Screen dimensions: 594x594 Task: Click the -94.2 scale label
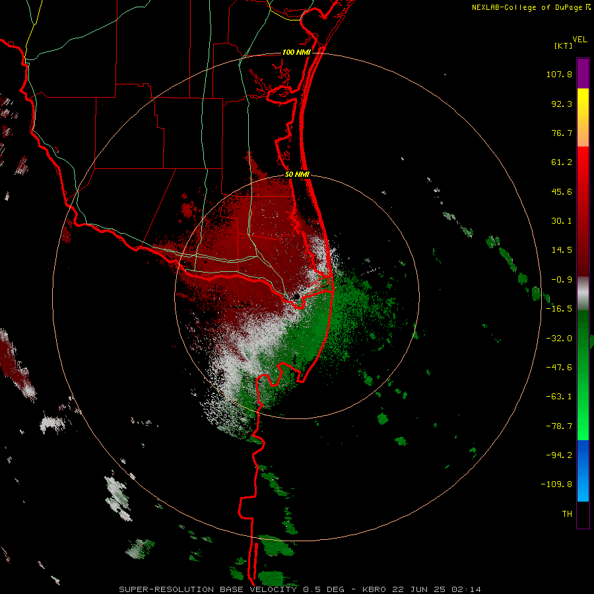coord(559,455)
